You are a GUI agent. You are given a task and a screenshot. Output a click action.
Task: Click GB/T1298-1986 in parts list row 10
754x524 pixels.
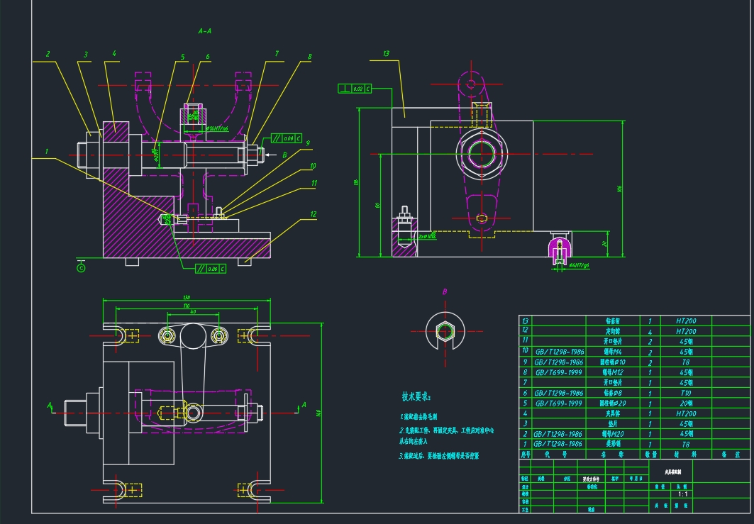(x=560, y=352)
